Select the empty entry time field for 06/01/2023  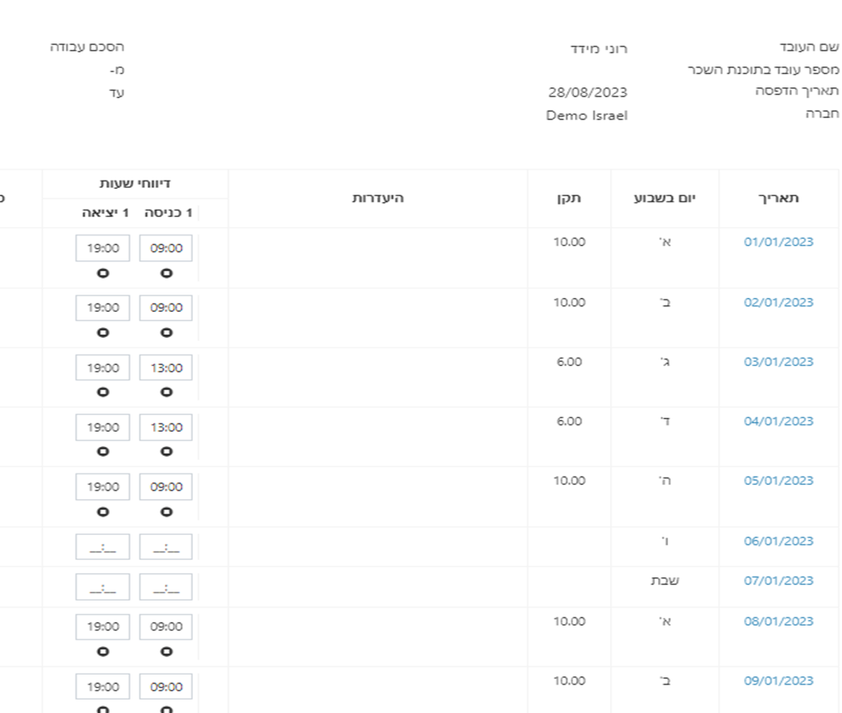tap(166, 547)
